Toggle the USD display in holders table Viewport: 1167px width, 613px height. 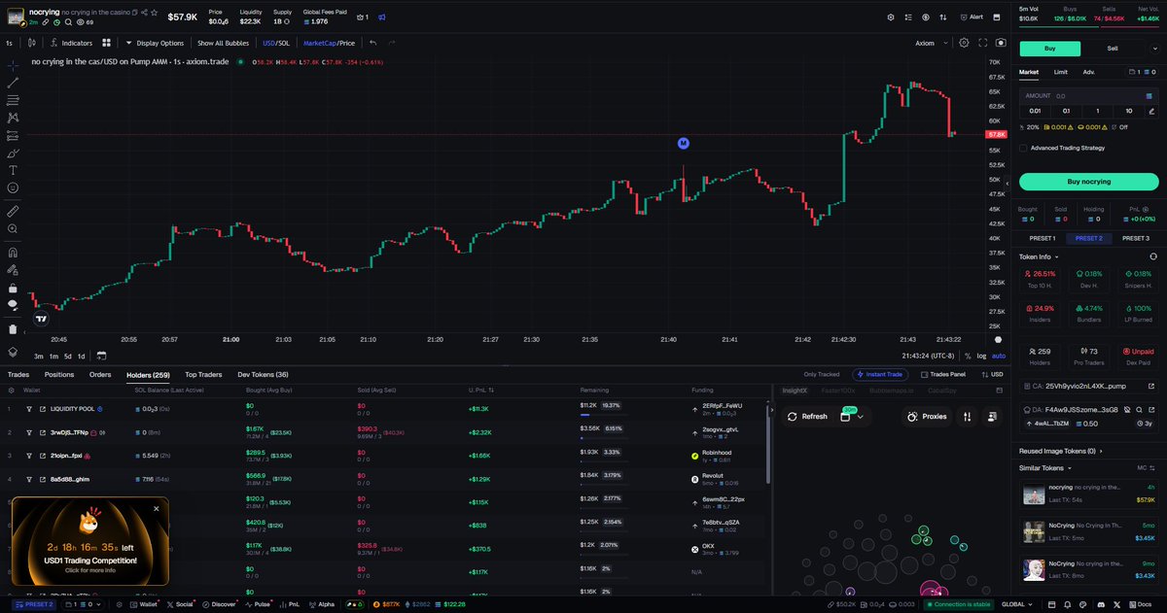[x=992, y=374]
